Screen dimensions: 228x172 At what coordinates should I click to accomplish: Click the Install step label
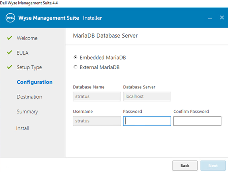click(22, 128)
